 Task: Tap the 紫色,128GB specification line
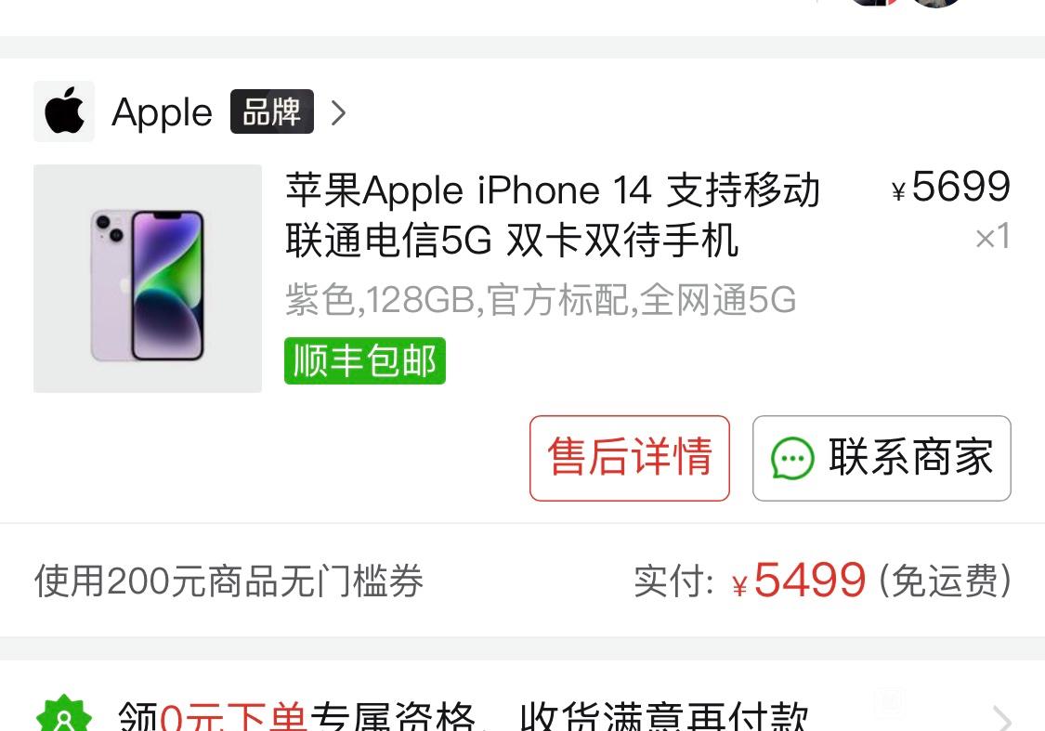[x=541, y=300]
